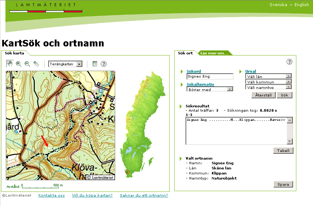Click the Urval link

251,71
